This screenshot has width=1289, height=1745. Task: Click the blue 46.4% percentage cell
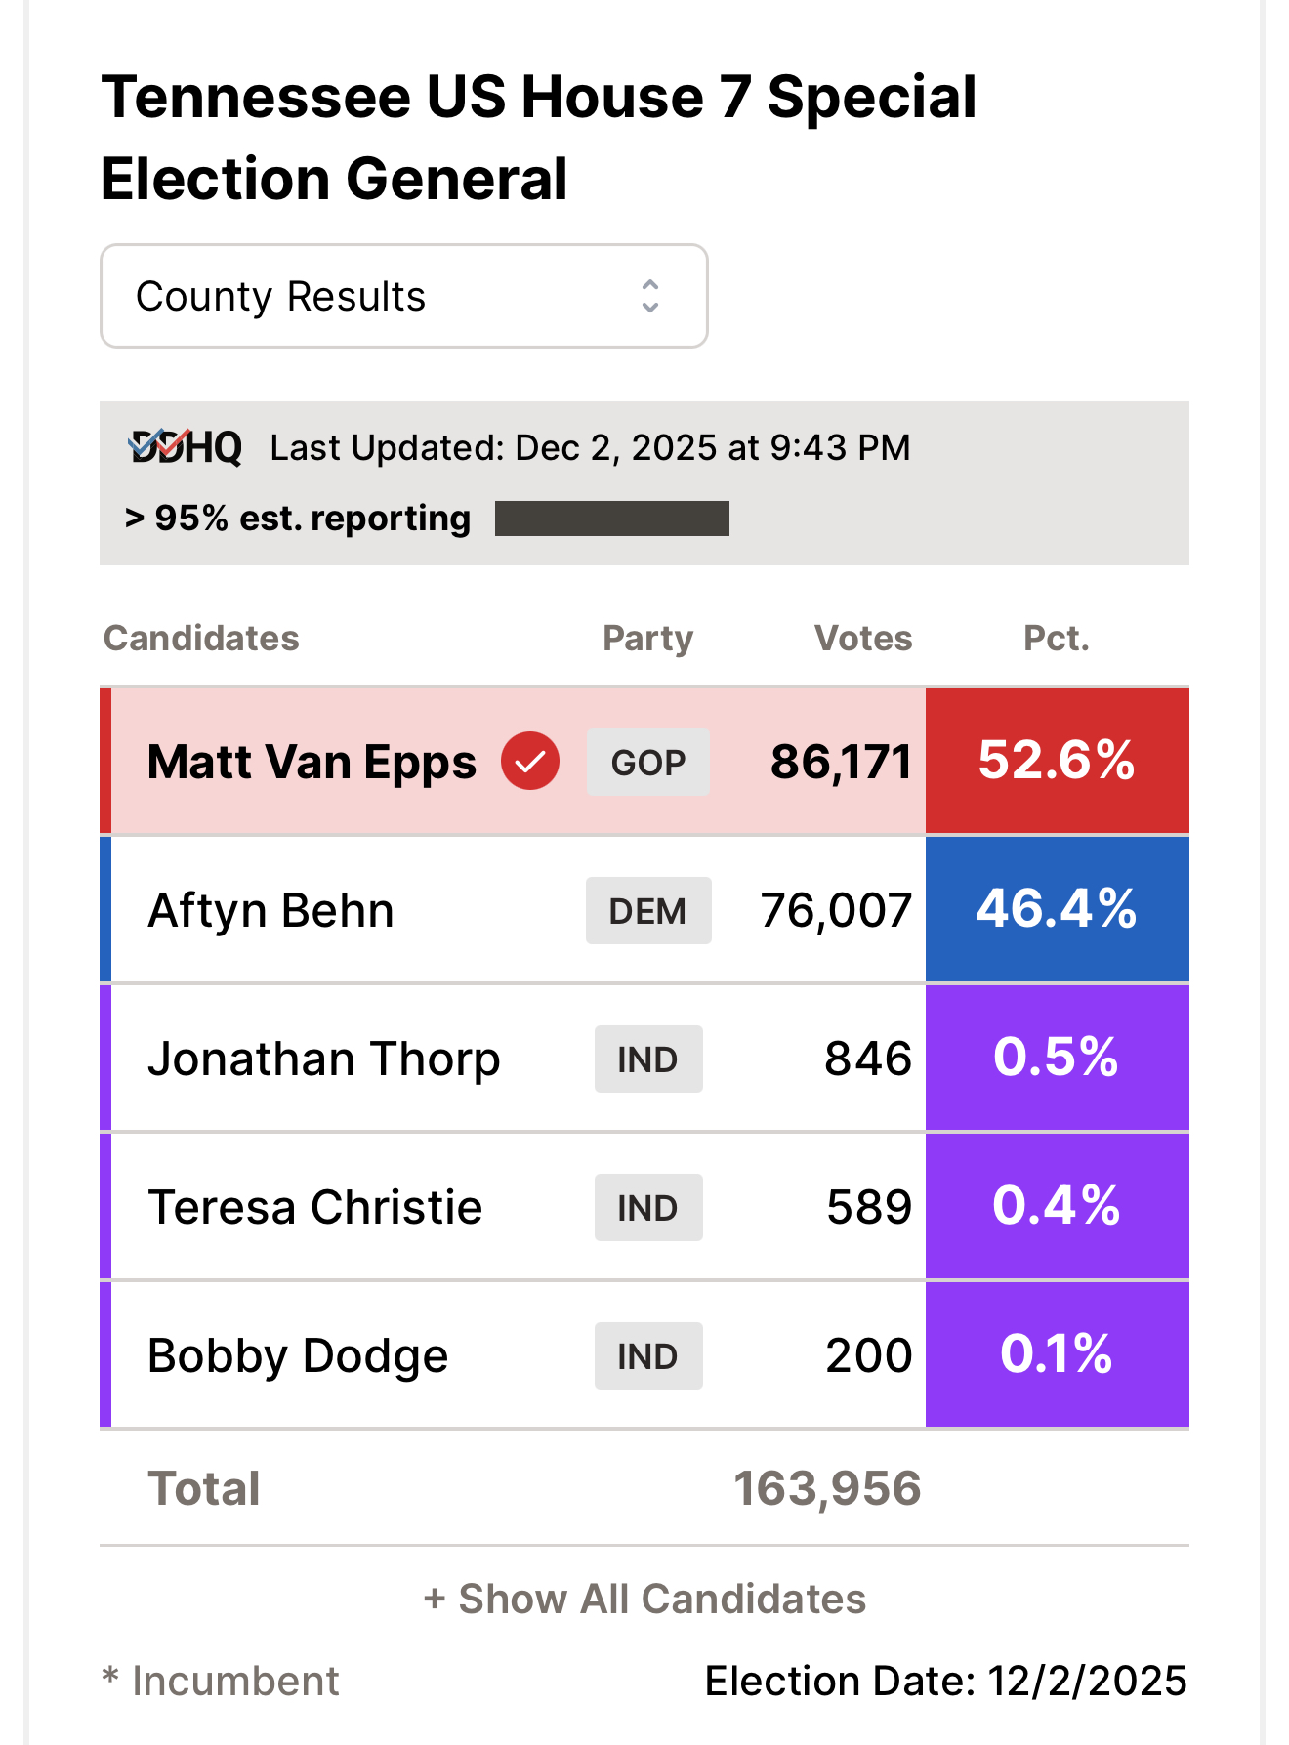(x=1058, y=909)
